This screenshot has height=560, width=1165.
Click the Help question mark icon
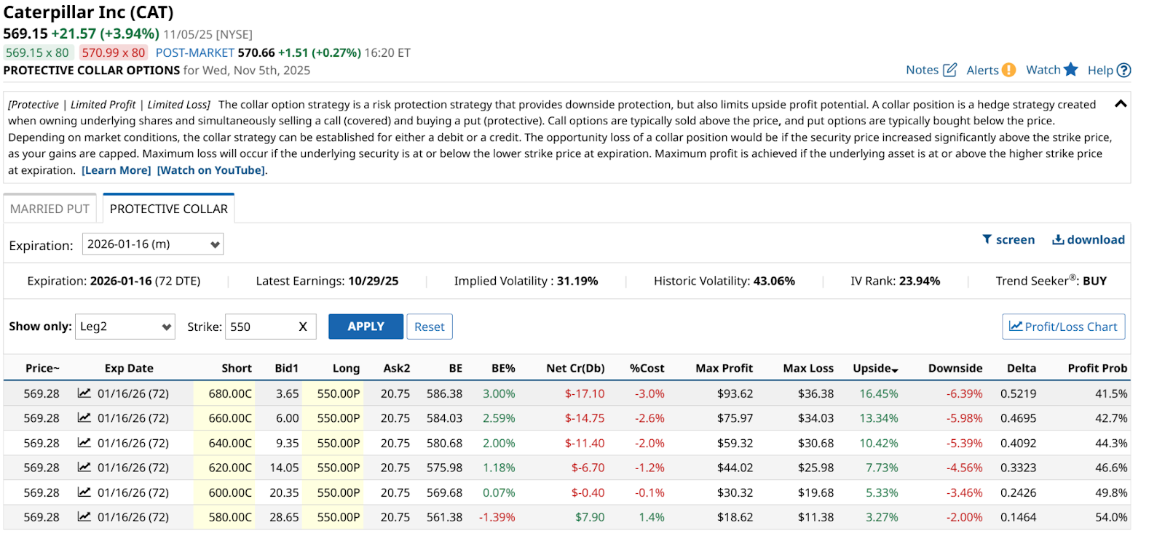coord(1123,71)
